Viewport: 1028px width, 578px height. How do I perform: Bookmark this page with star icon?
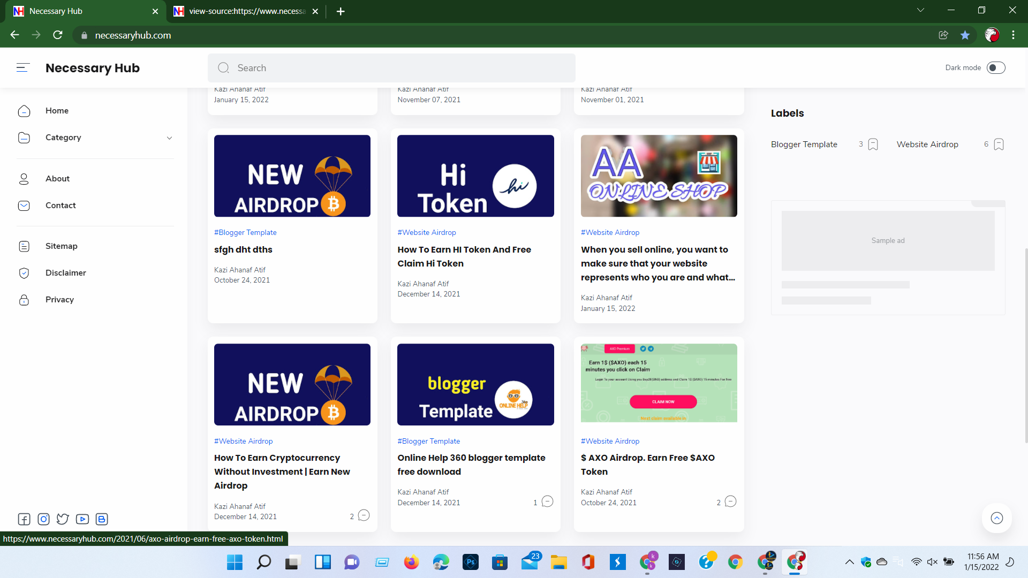(x=965, y=35)
